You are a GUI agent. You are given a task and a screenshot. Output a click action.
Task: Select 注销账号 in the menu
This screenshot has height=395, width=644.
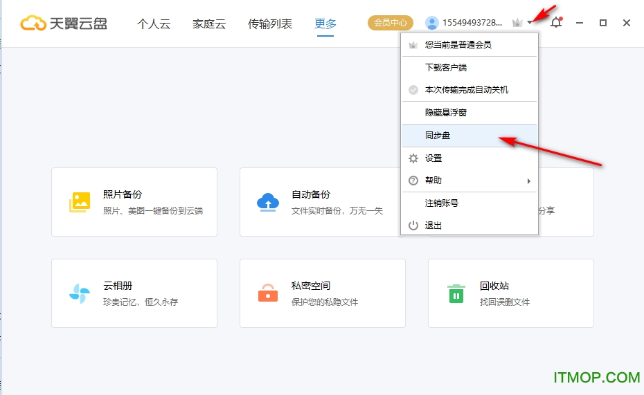pyautogui.click(x=469, y=203)
